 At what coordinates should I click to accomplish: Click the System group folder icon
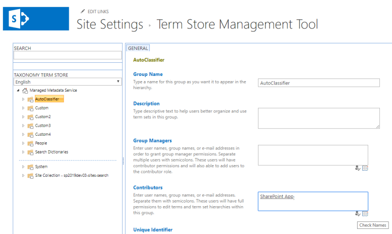pos(30,167)
